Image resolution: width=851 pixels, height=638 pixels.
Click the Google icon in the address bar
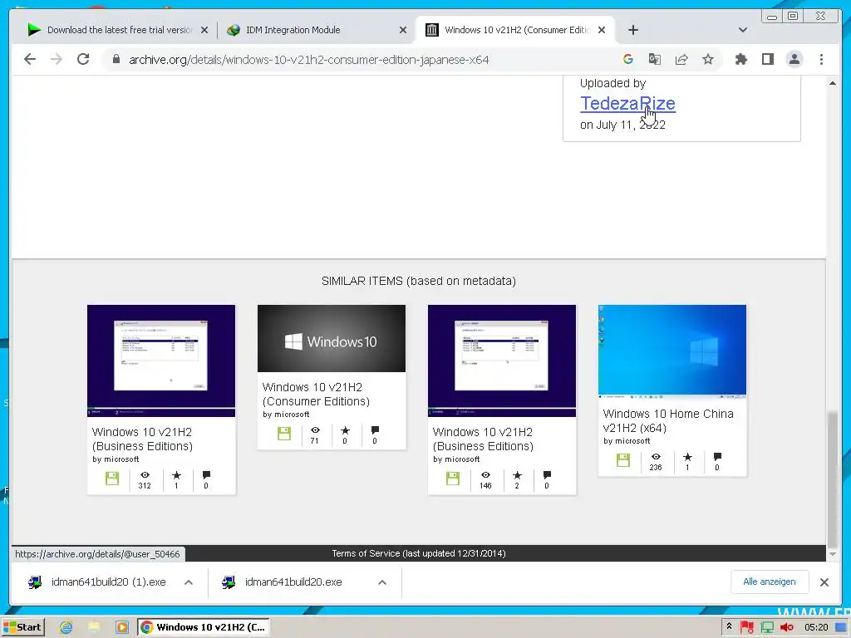[x=628, y=59]
